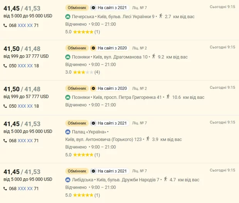Click the Обмінник tag in the Драгоманова 10 listing
The image size is (239, 203).
77,48
